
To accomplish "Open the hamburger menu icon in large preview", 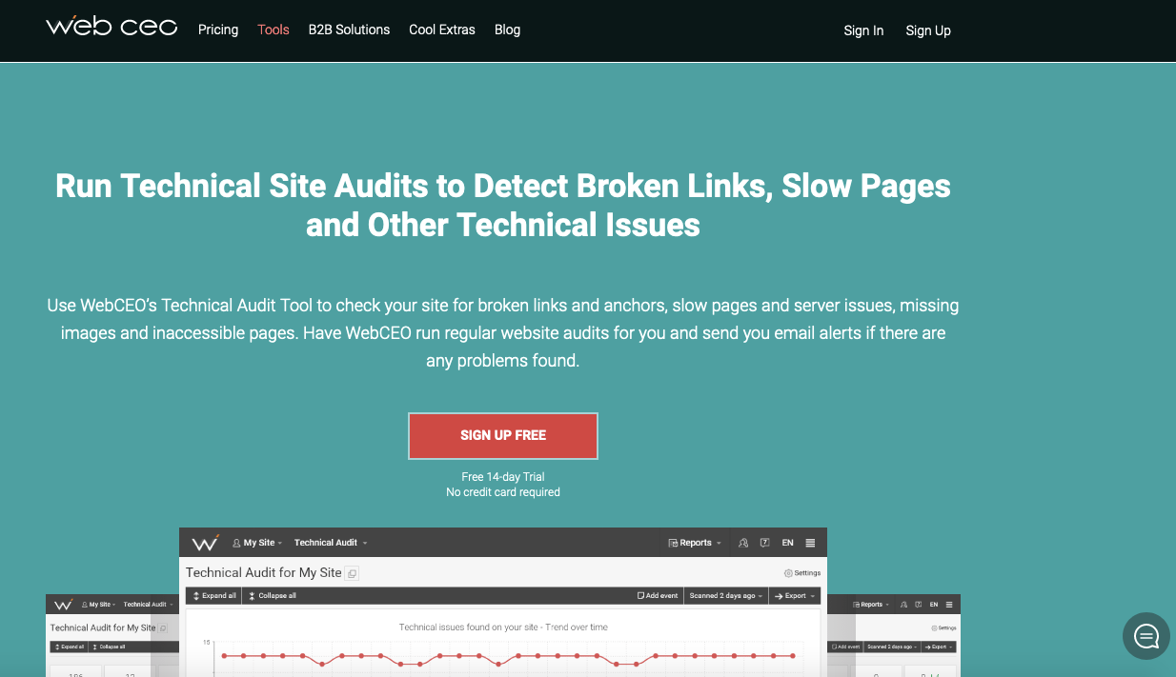I will [810, 543].
